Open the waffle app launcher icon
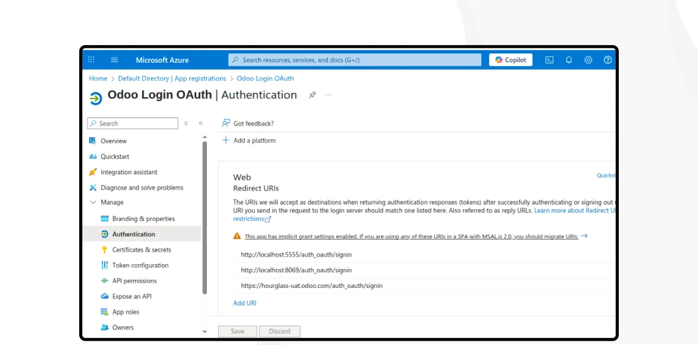 click(x=91, y=60)
